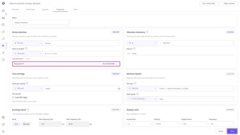This screenshot has width=240, height=135.
Task: Switch to the Monitoring tab
Action: tap(30, 10)
